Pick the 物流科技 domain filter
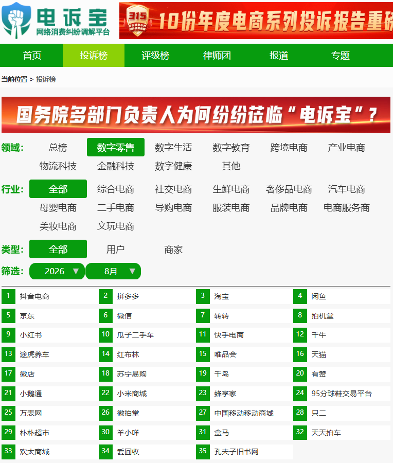This screenshot has width=393, height=463. 58,166
